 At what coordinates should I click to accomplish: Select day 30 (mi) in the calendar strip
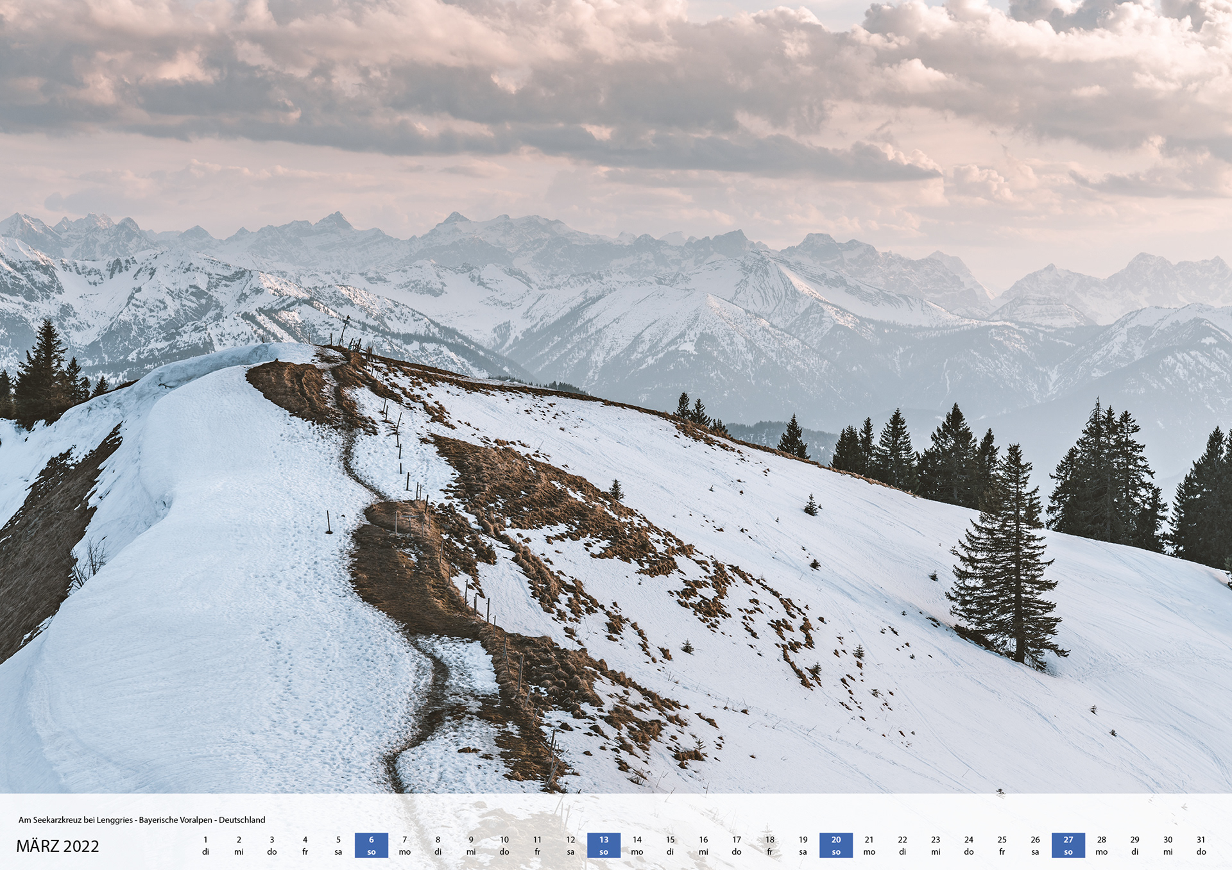[1168, 846]
